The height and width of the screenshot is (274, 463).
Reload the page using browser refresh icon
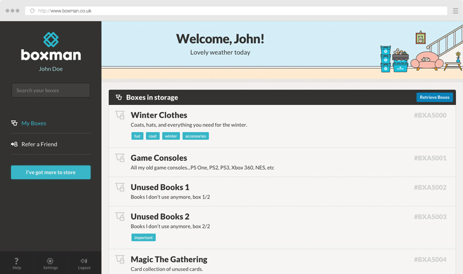(32, 11)
